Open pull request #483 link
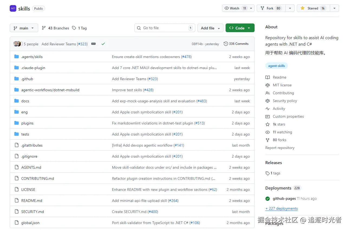348x230 pixels. tap(202, 101)
